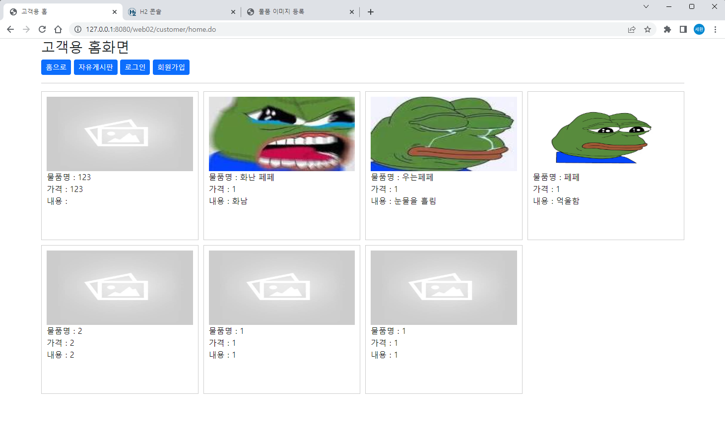Expand the tab search chevron
Image resolution: width=725 pixels, height=442 pixels.
tap(646, 6)
